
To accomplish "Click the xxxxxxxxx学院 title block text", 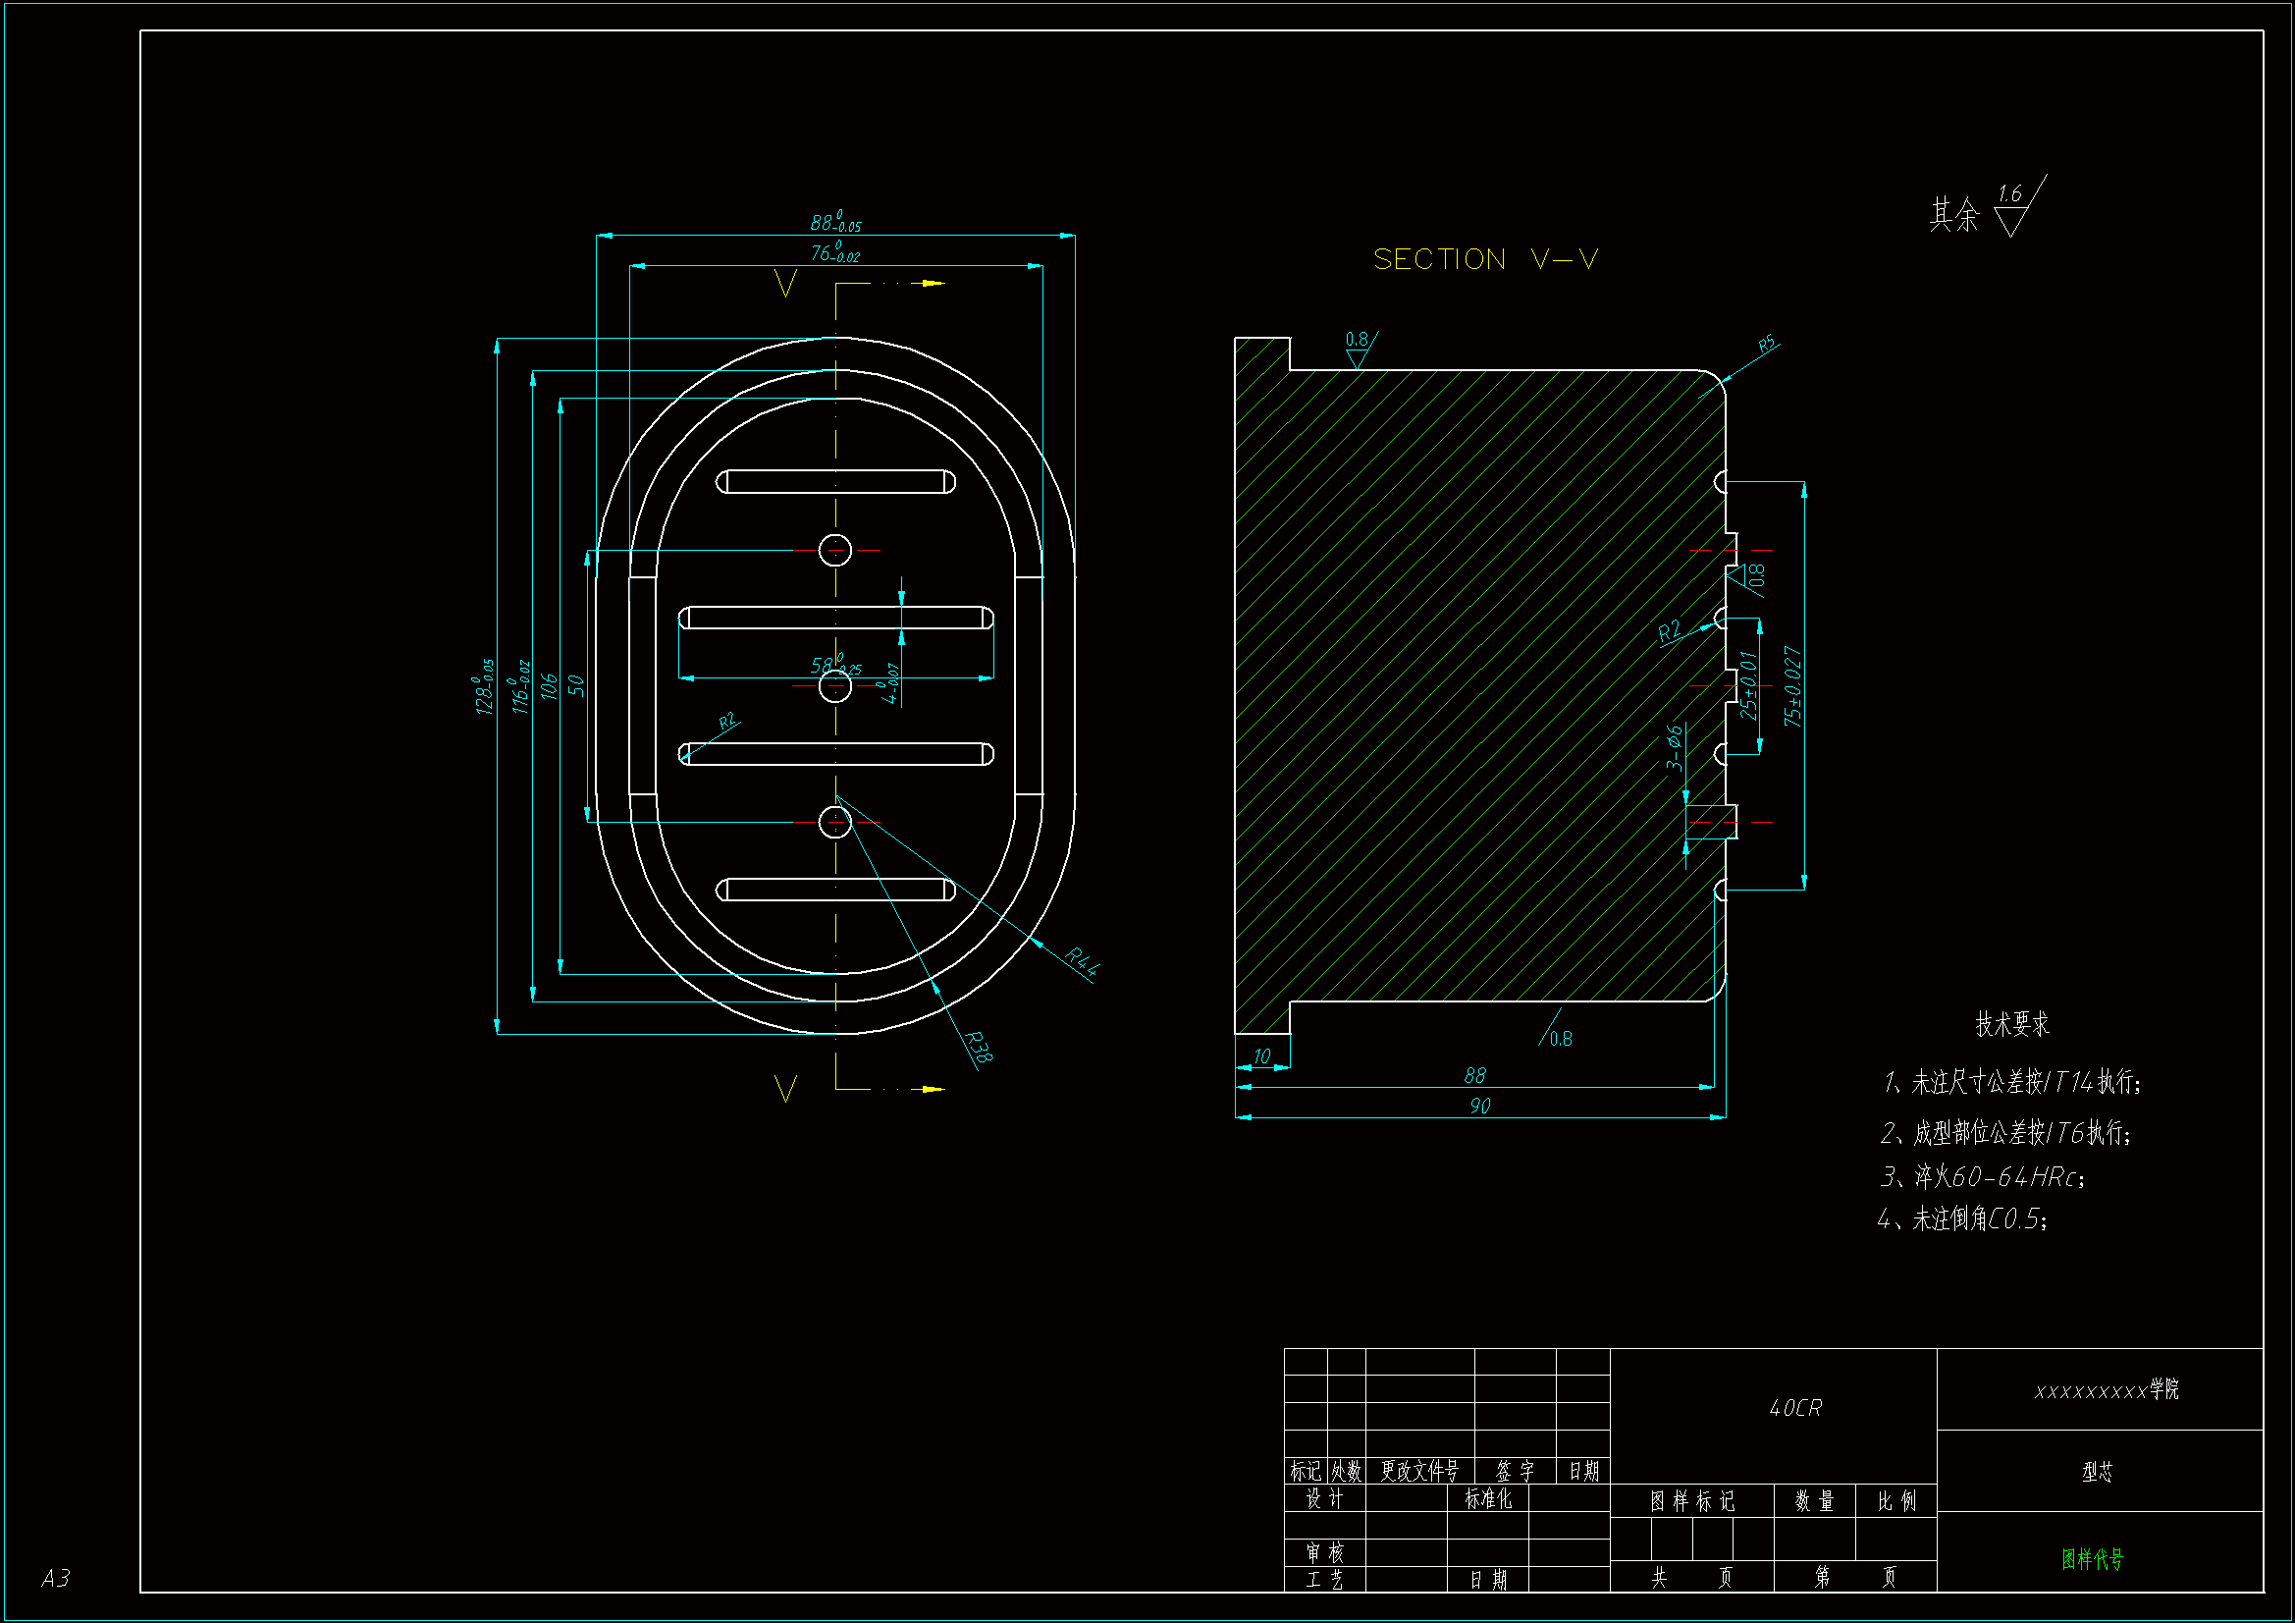I will (x=2107, y=1390).
